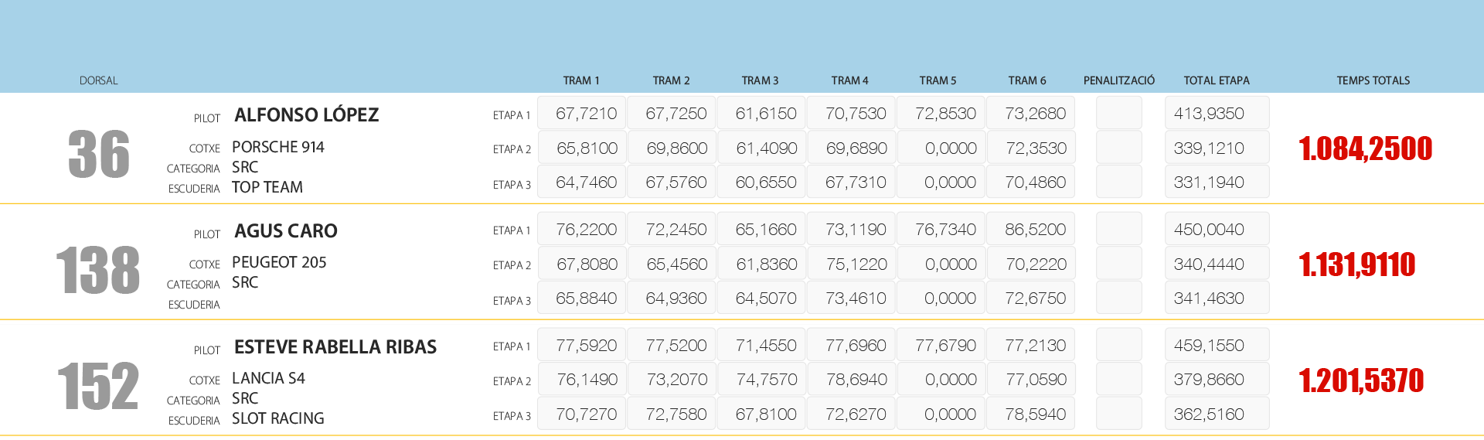Click the 379,8660 stage total field
1484x440 pixels.
click(1216, 380)
